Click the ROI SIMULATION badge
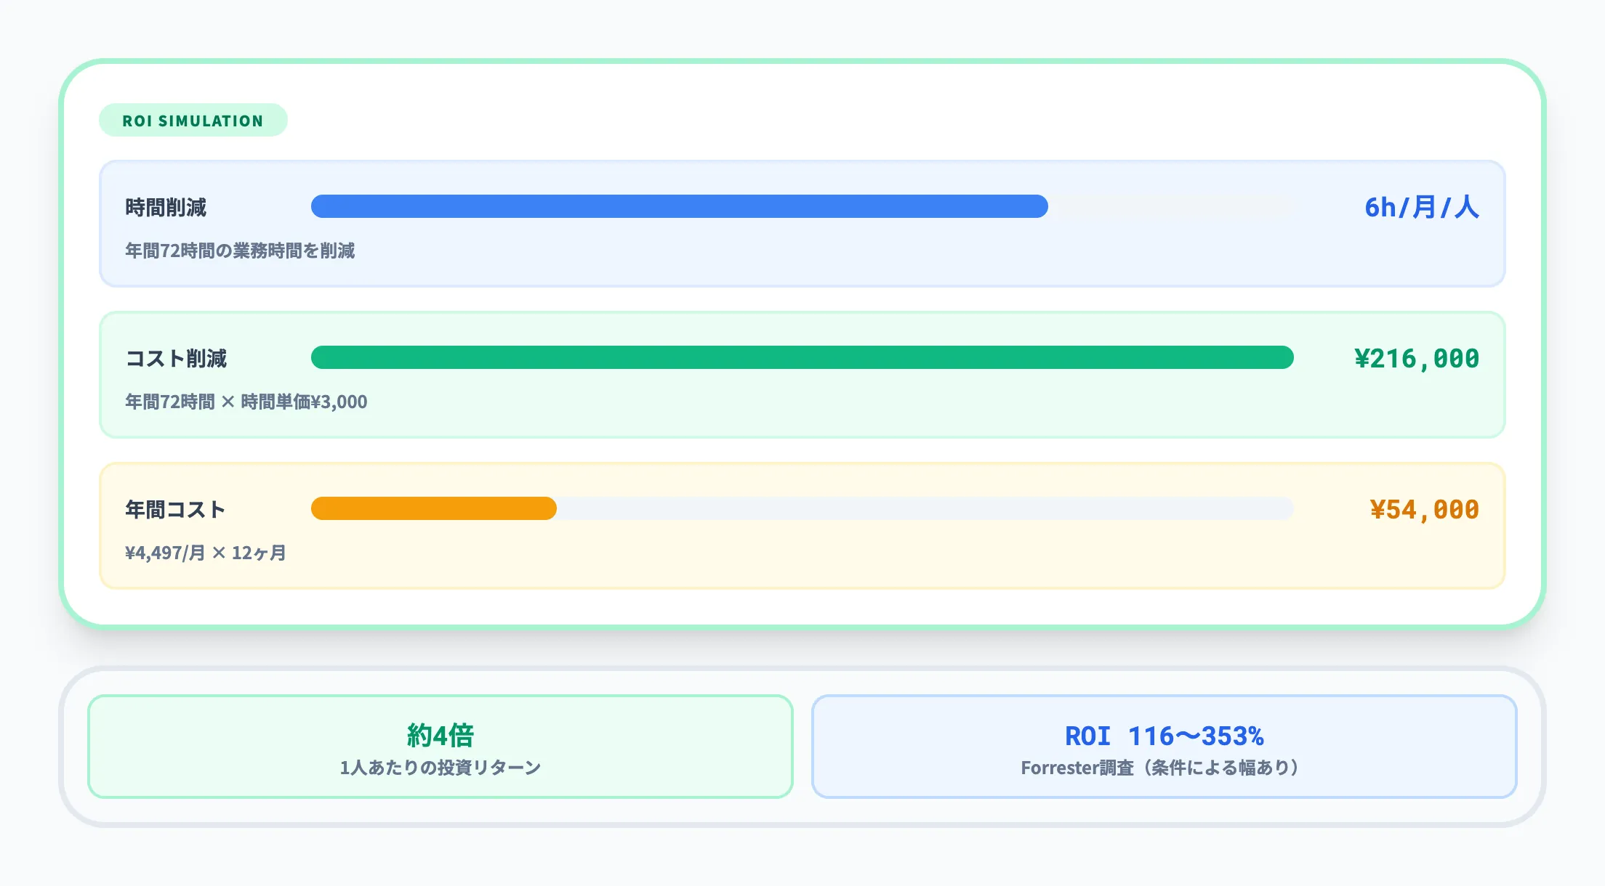Image resolution: width=1605 pixels, height=886 pixels. click(x=193, y=121)
